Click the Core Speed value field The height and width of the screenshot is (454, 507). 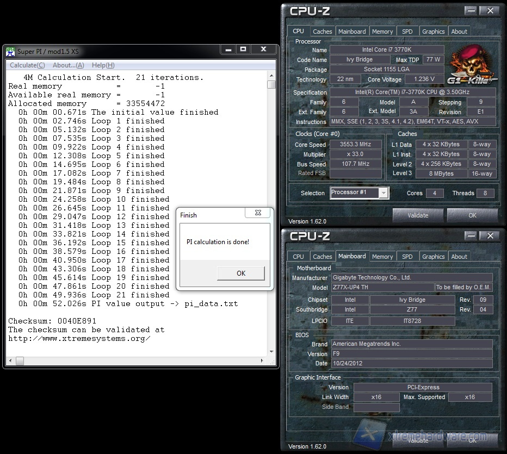pyautogui.click(x=355, y=145)
